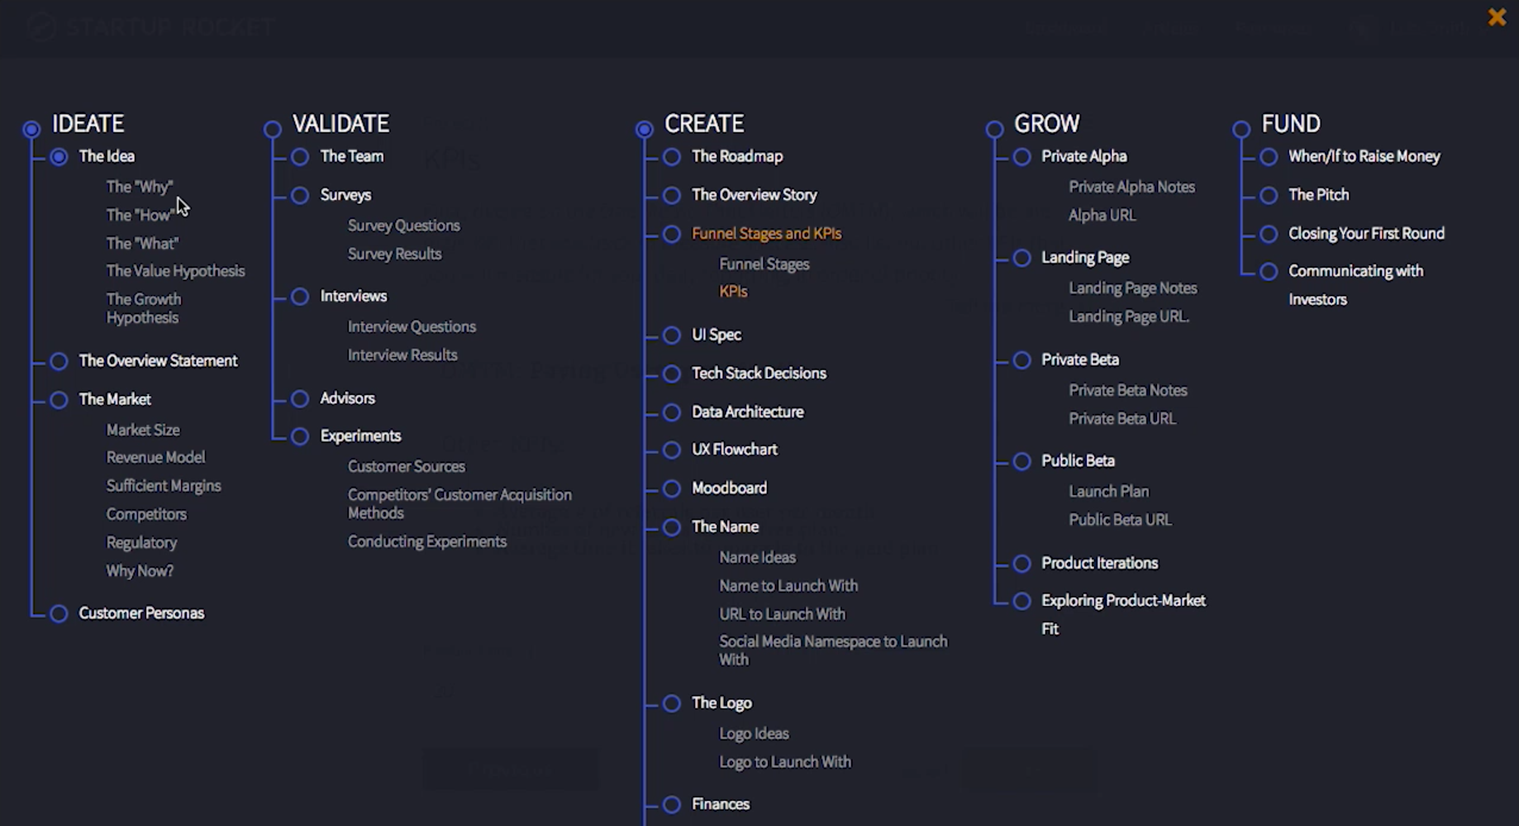Viewport: 1519px width, 826px height.
Task: Click the circle node beside VALIDATE heading
Action: point(273,129)
